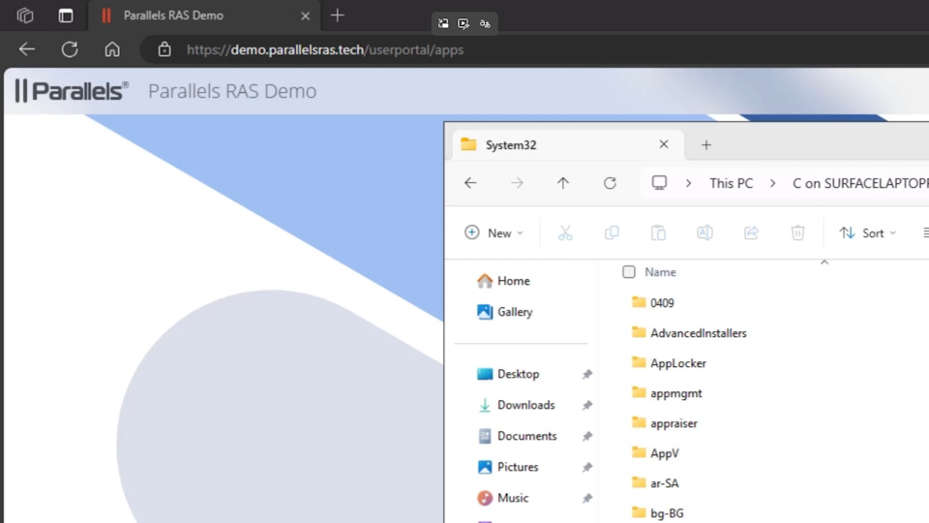Unpin Documents using its pin icon

(x=587, y=436)
